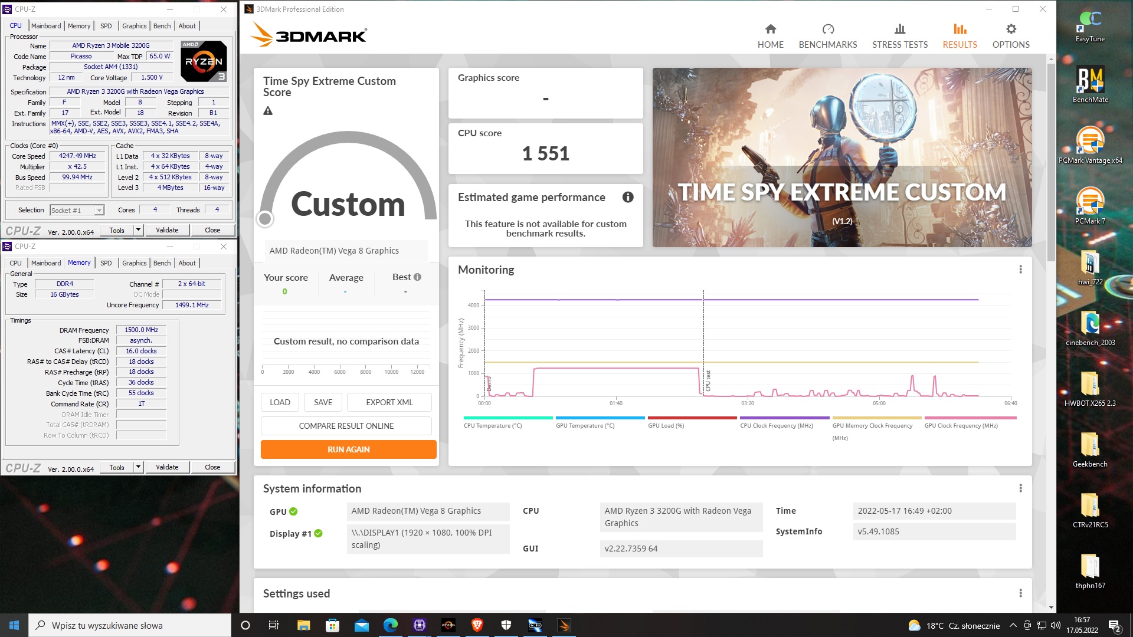The width and height of the screenshot is (1133, 637).
Task: Click the Time Spy Extreme Custom thumbnail
Action: (842, 157)
